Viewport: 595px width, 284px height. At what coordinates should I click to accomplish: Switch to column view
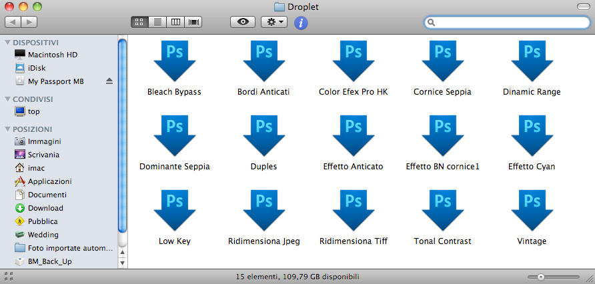pyautogui.click(x=176, y=22)
